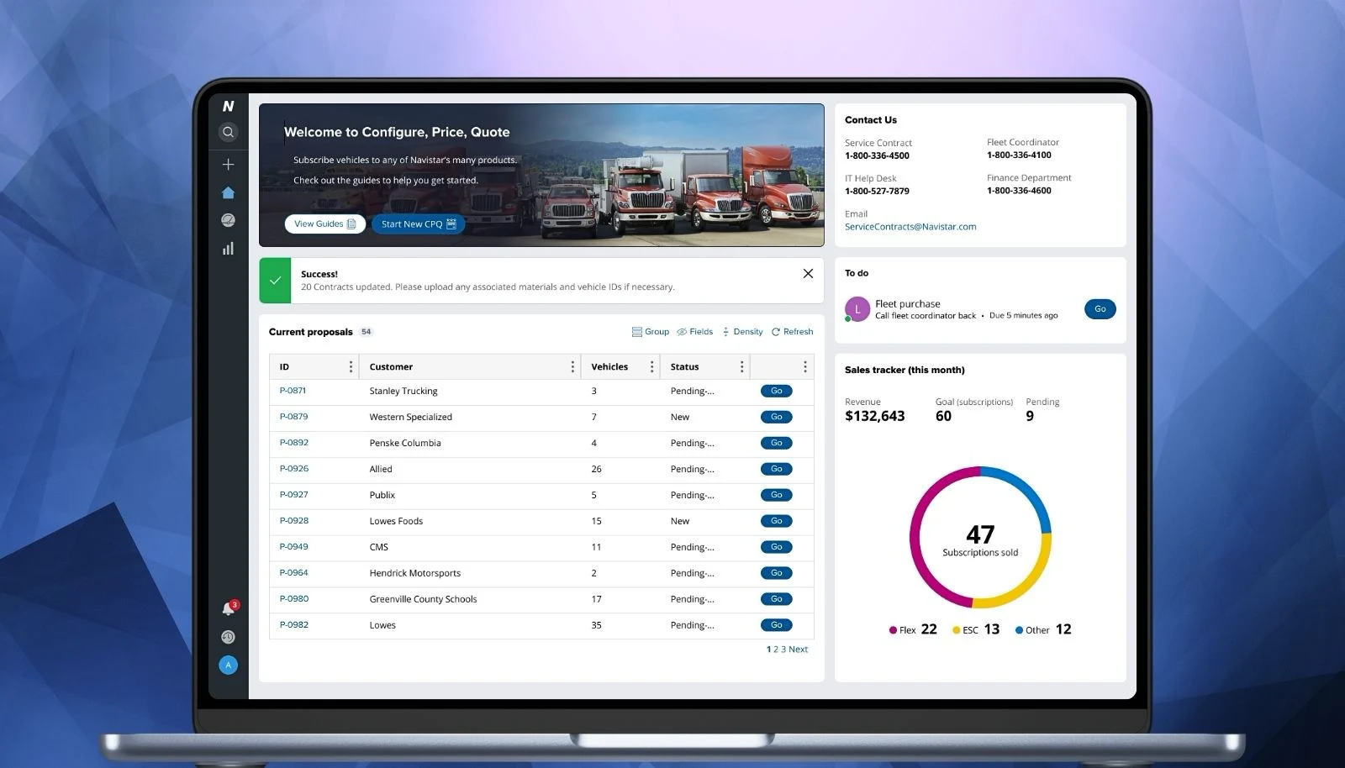Click the trucks welcome banner image
The width and height of the screenshot is (1345, 768).
541,175
